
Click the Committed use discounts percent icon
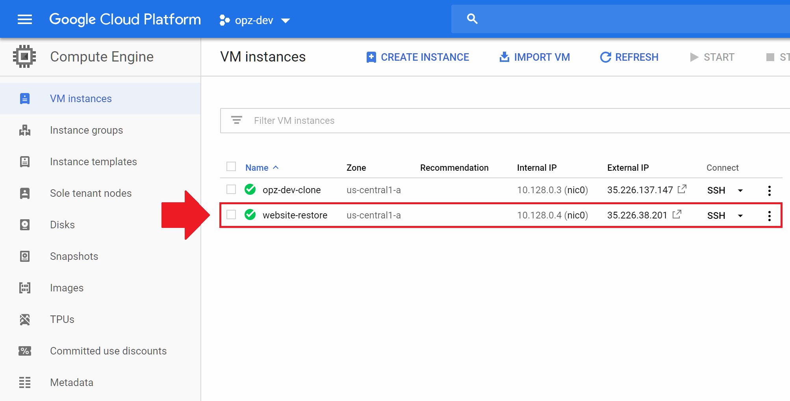pos(25,351)
